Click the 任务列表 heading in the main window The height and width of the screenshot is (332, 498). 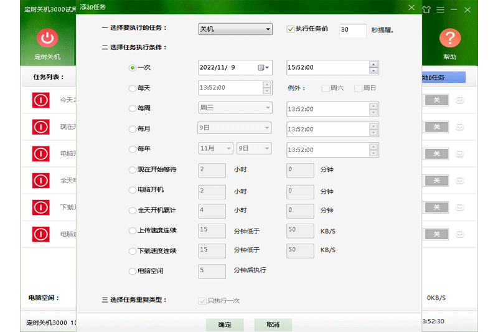[49, 77]
